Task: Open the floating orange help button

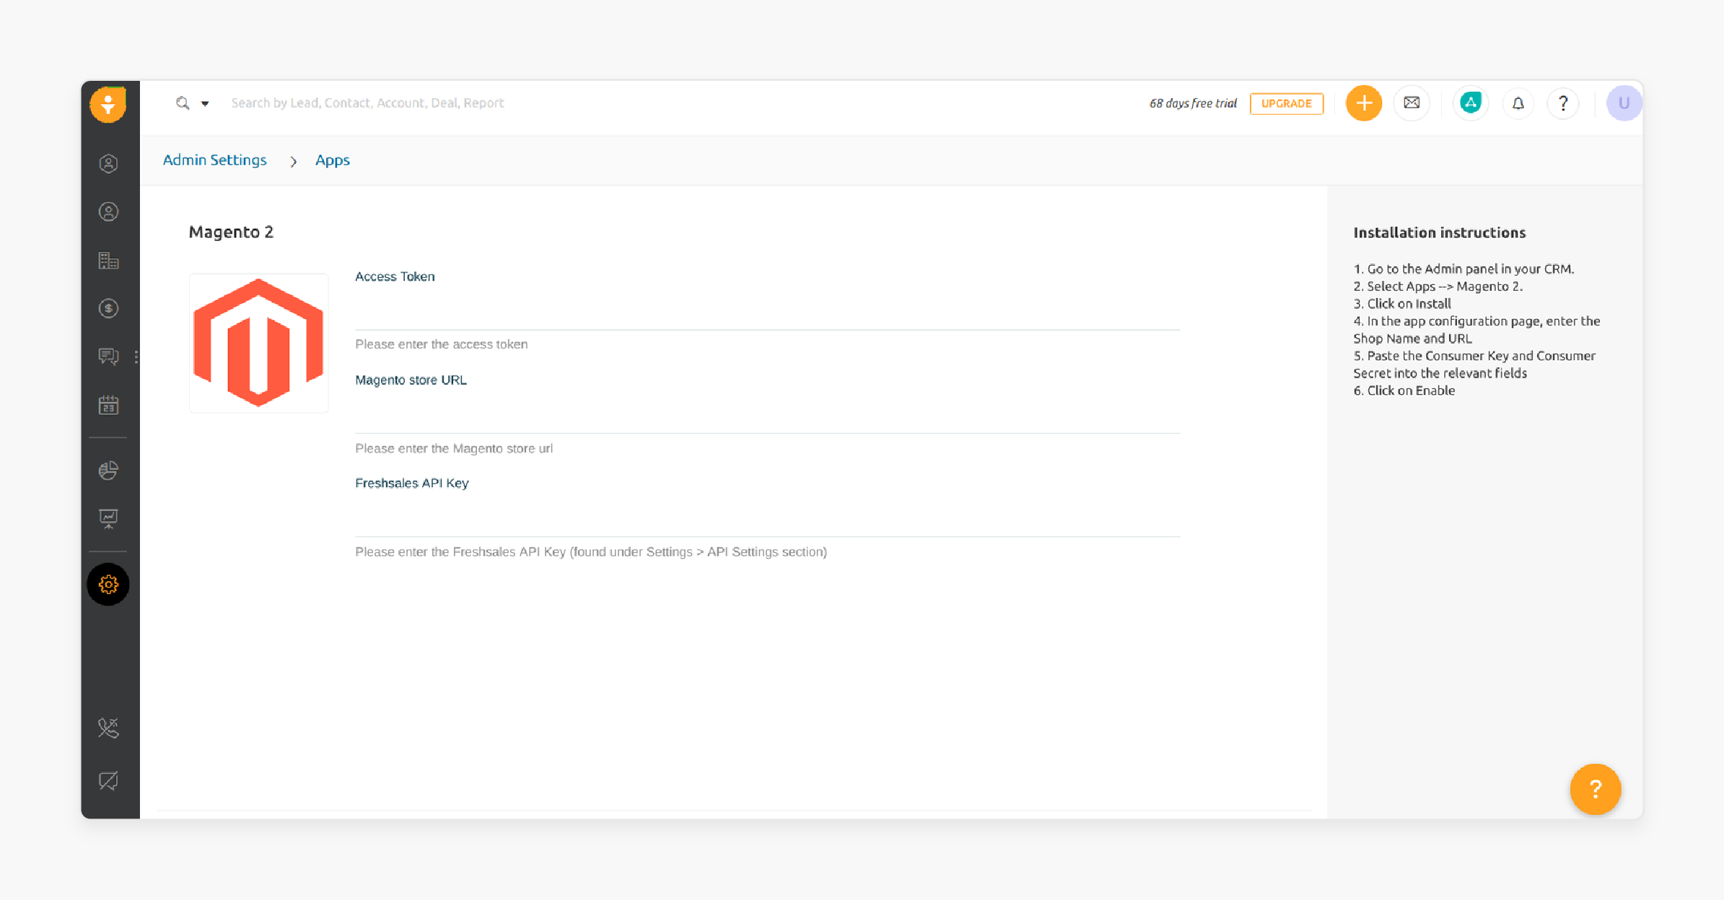Action: (x=1596, y=790)
